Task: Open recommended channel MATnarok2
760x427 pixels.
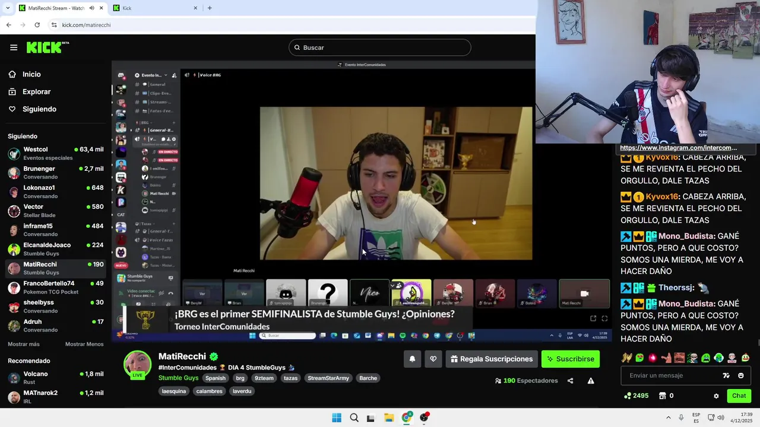Action: [x=56, y=397]
